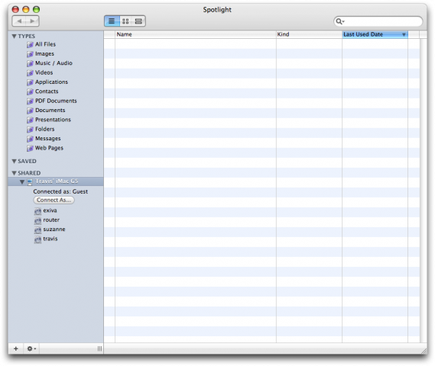Click the forward navigation arrow
This screenshot has height=366, width=435.
[x=32, y=21]
